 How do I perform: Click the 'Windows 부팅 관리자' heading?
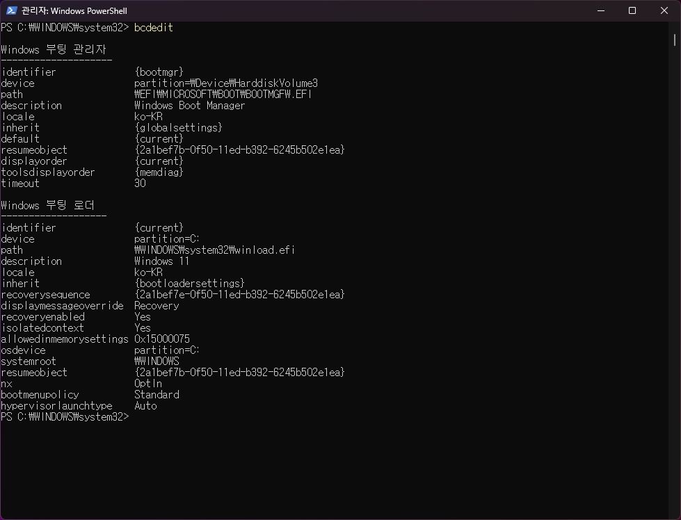(54, 49)
